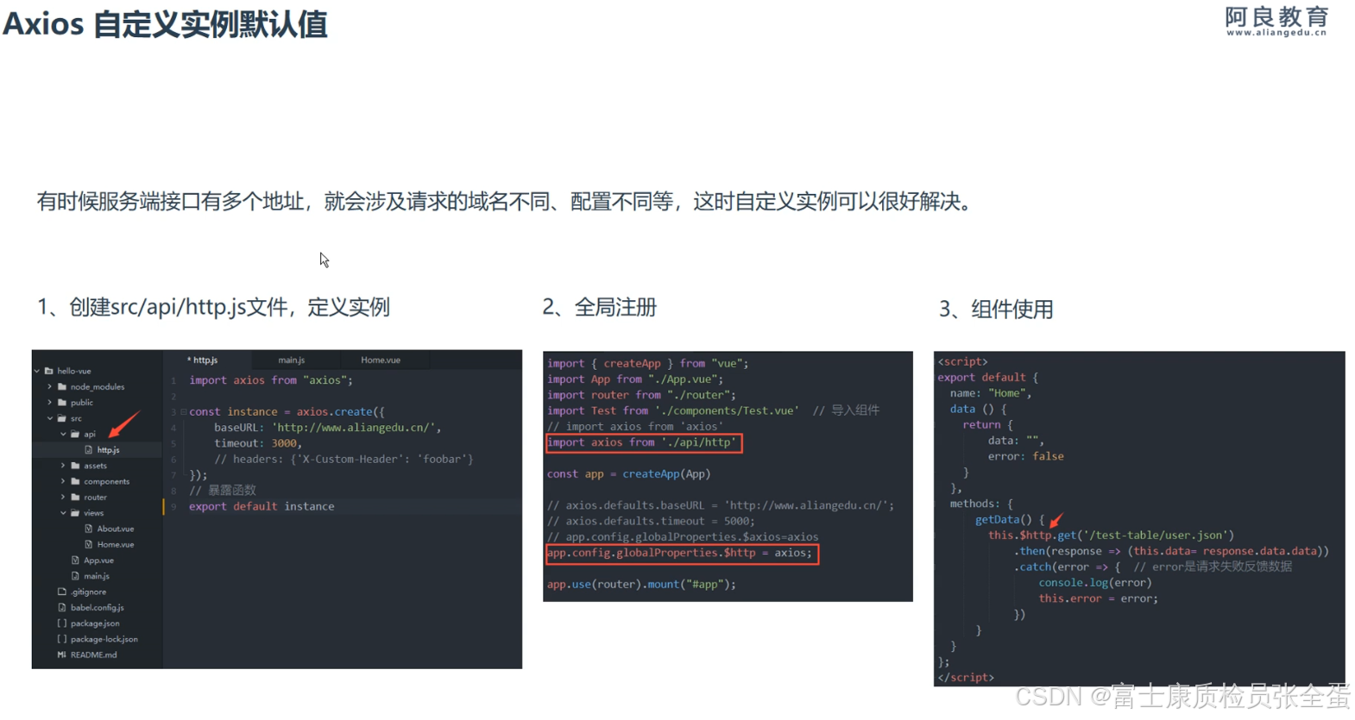
Task: Select http.js filename in file tree
Action: [x=109, y=450]
